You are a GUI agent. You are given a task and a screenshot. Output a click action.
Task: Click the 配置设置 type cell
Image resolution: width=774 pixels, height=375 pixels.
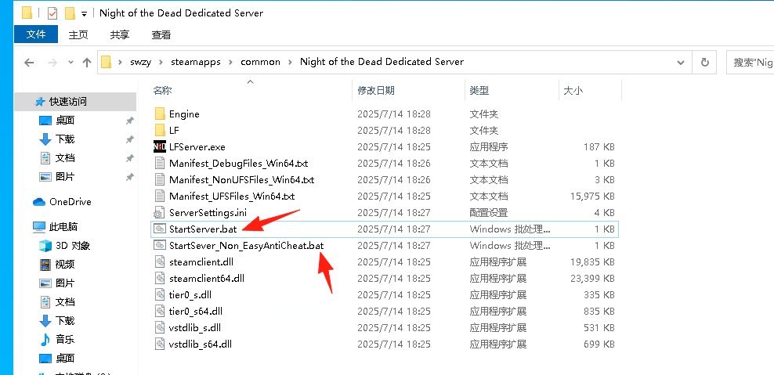click(x=489, y=213)
